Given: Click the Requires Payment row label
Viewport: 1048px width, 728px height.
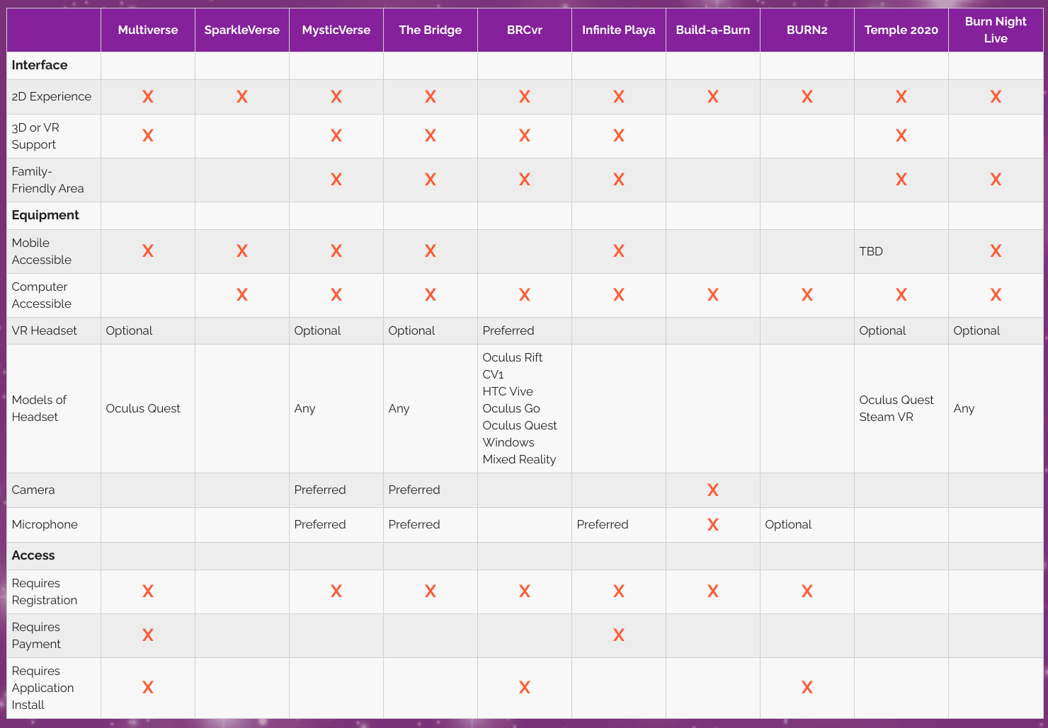Looking at the screenshot, I should point(36,635).
